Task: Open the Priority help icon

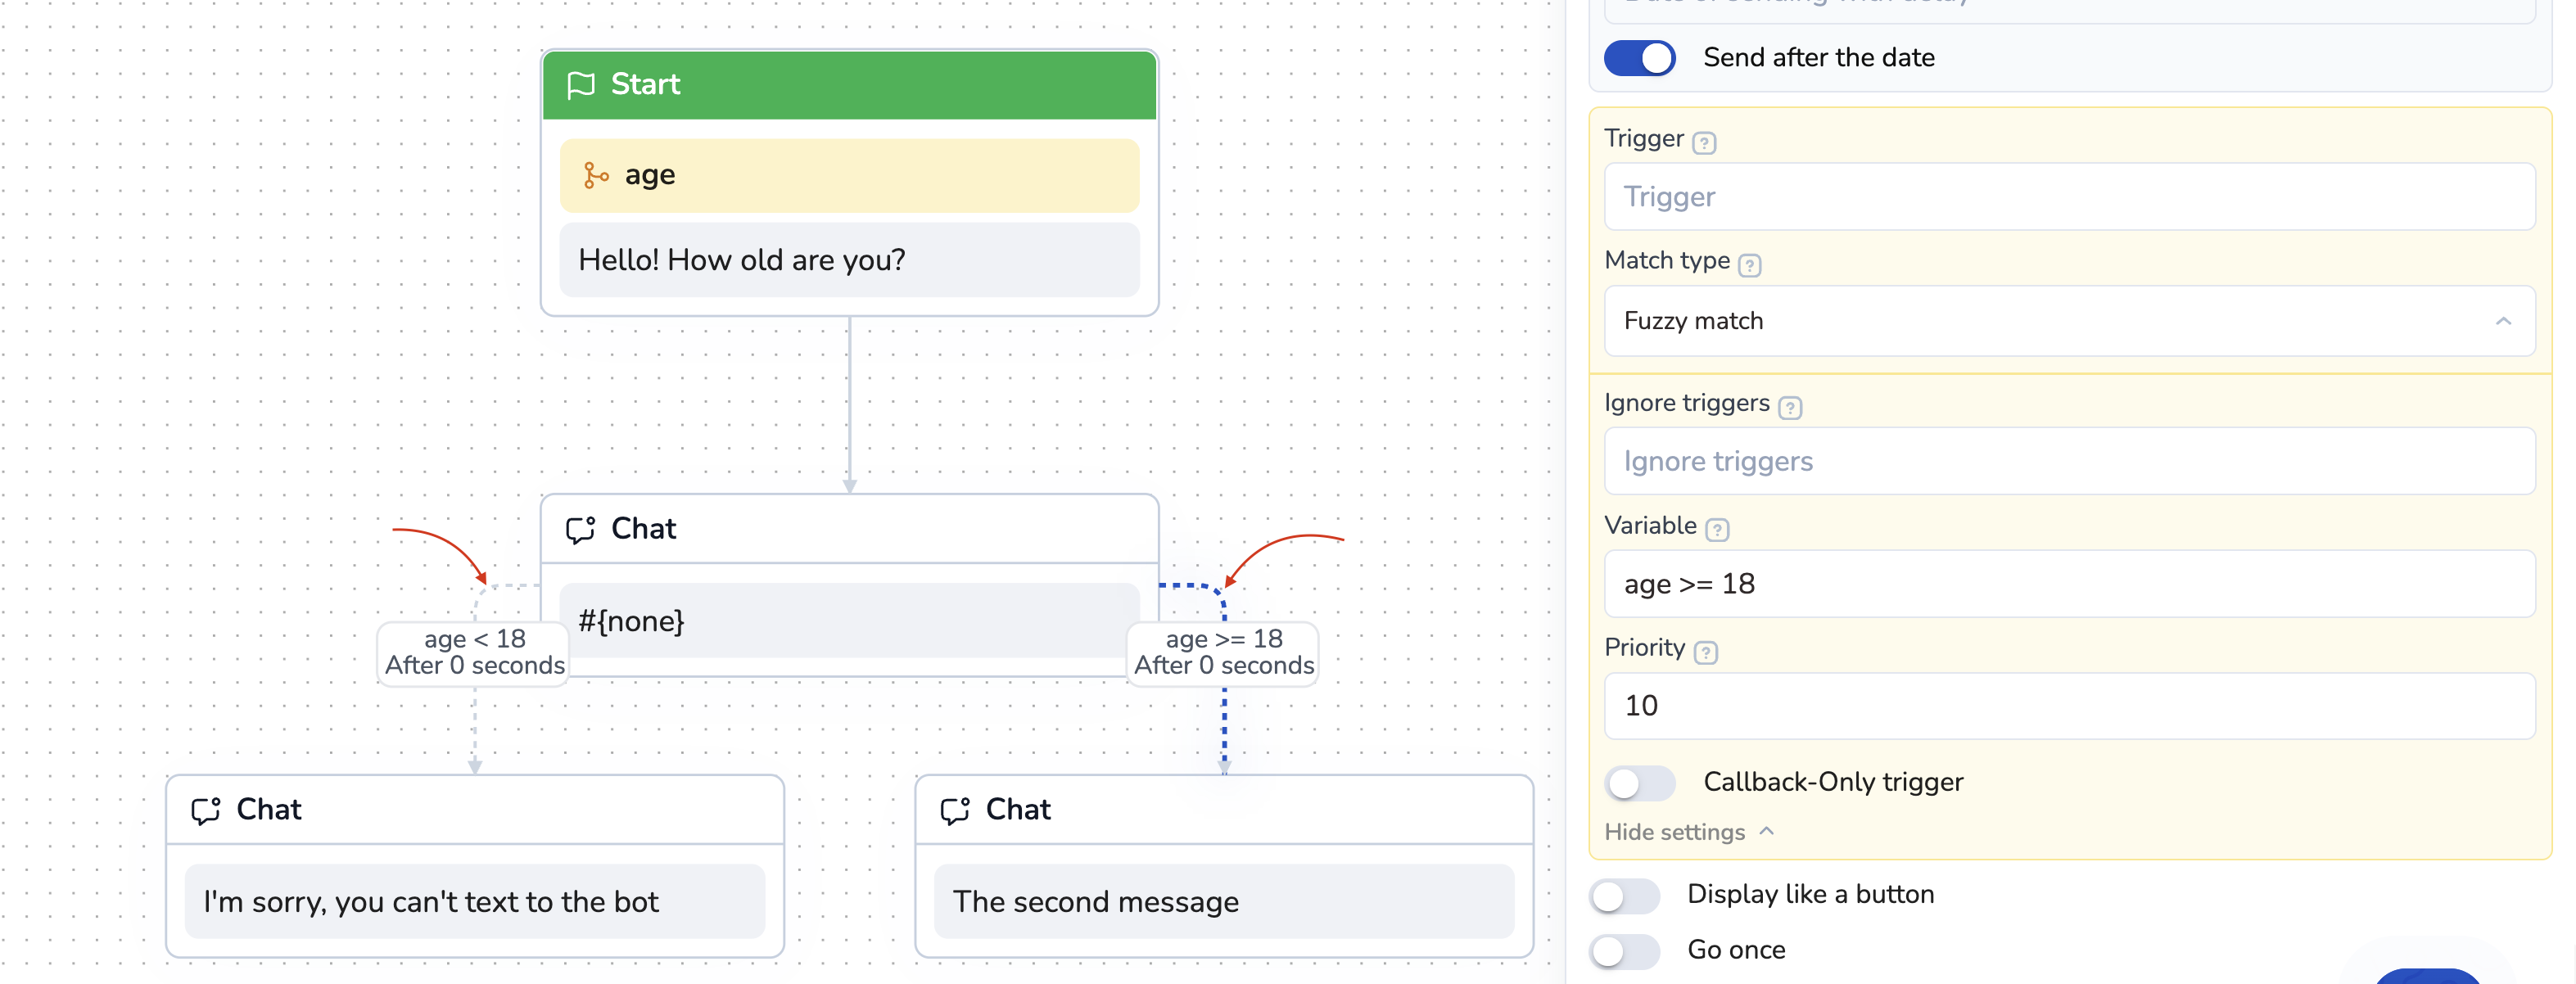Action: [x=1706, y=652]
